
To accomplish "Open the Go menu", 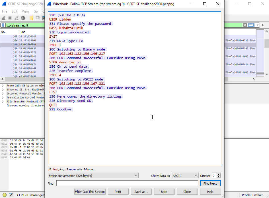I will pos(36,11).
